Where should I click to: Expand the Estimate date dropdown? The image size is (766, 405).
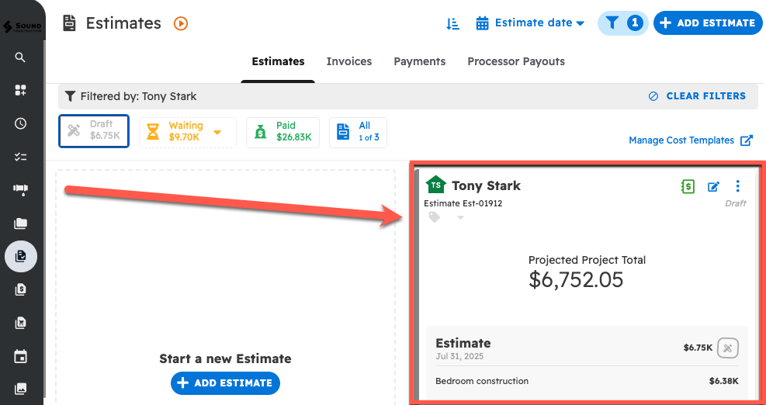click(x=531, y=23)
